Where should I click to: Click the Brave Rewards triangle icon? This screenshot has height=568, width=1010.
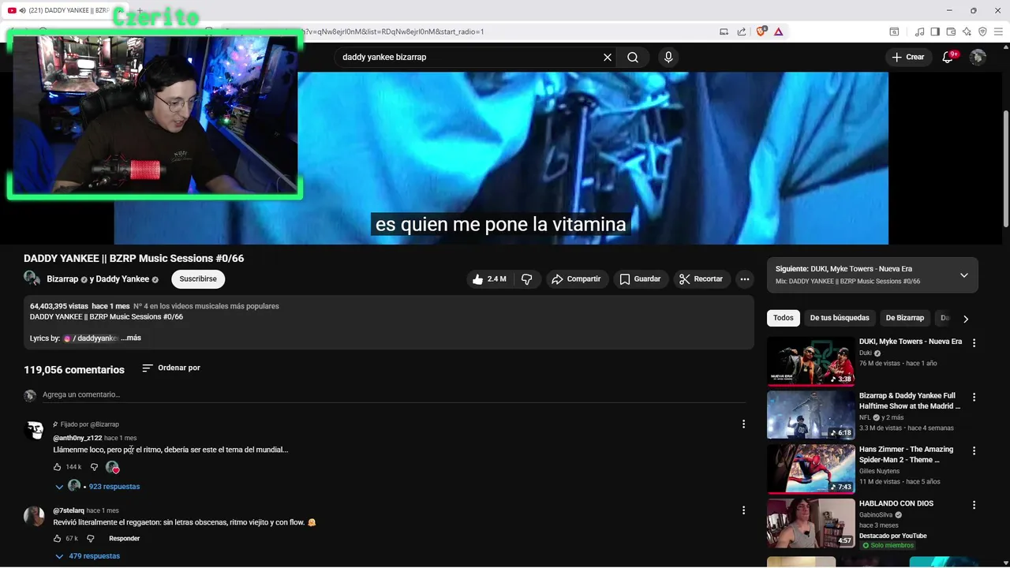click(778, 32)
